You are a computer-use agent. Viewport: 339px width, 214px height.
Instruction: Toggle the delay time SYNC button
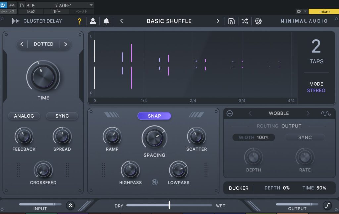62,116
